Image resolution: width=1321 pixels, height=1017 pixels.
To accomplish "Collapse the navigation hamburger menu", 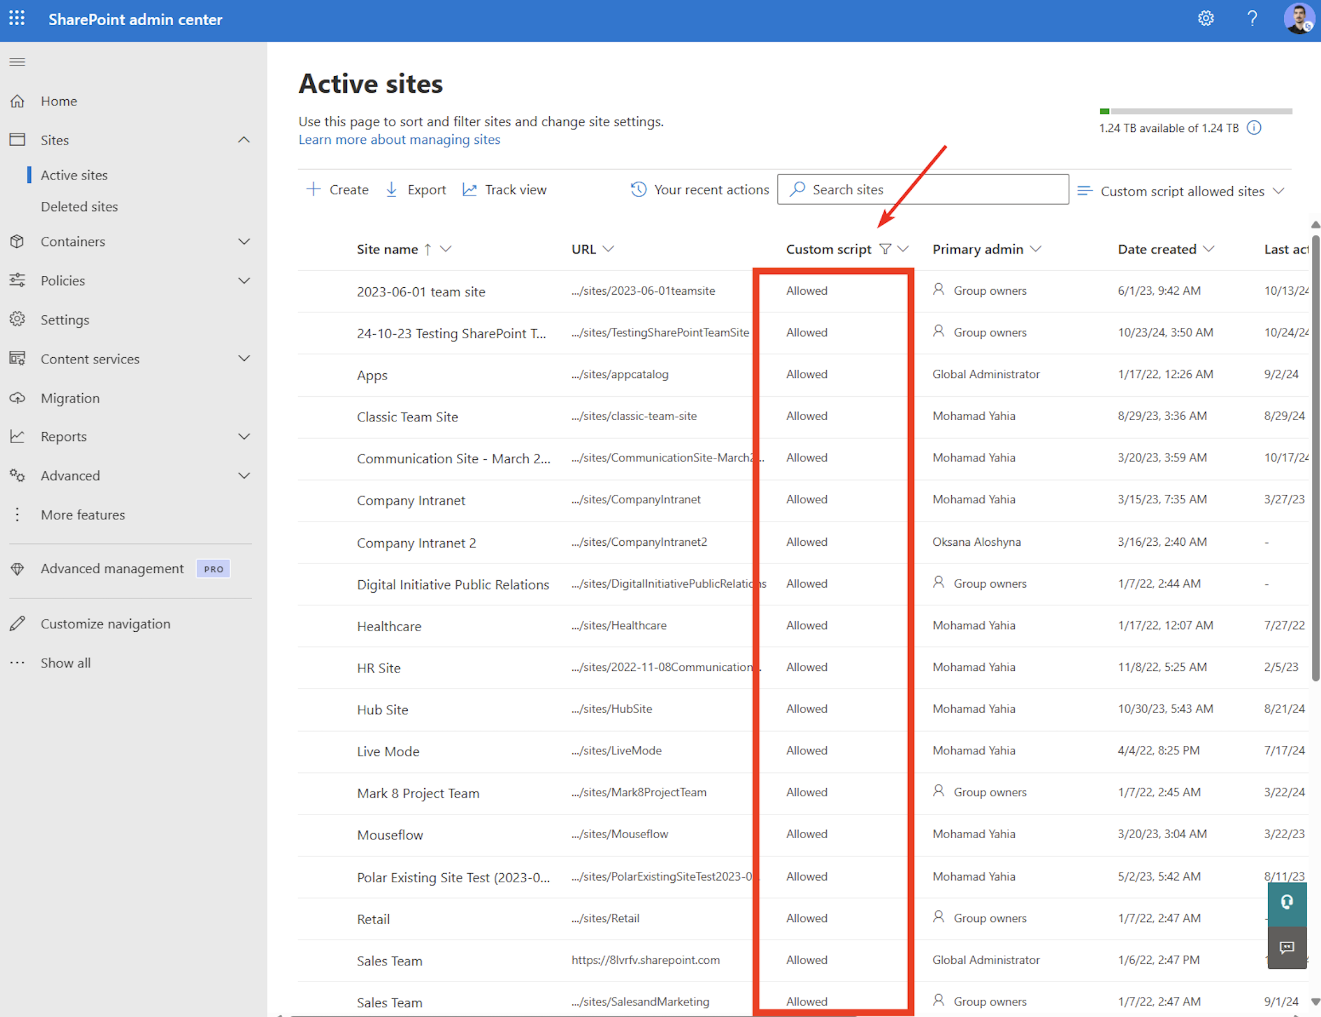I will 18,62.
